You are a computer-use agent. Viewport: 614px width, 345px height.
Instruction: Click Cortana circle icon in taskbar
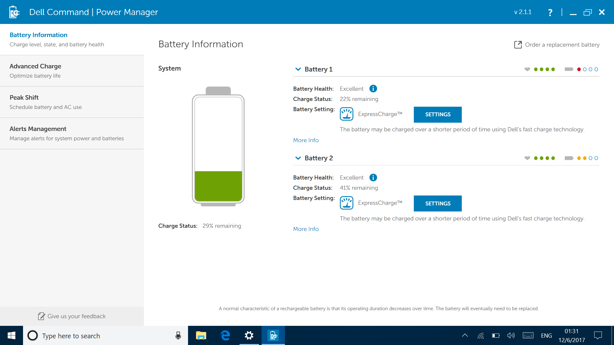[x=33, y=335]
